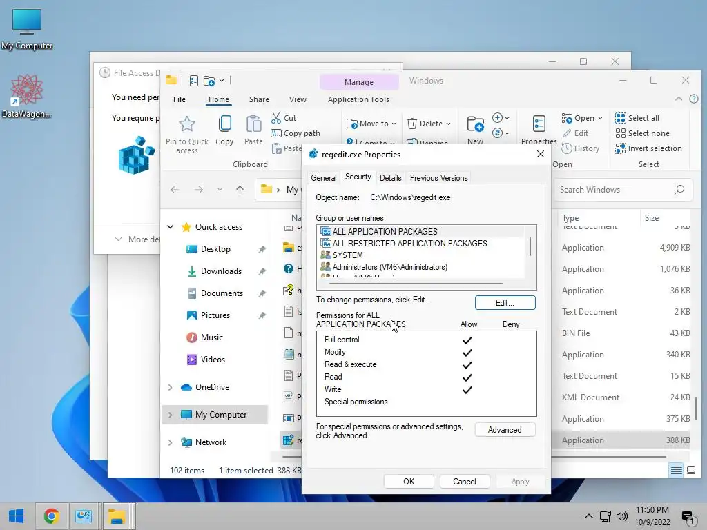Click the History ribbon item
The height and width of the screenshot is (530, 707).
[580, 148]
